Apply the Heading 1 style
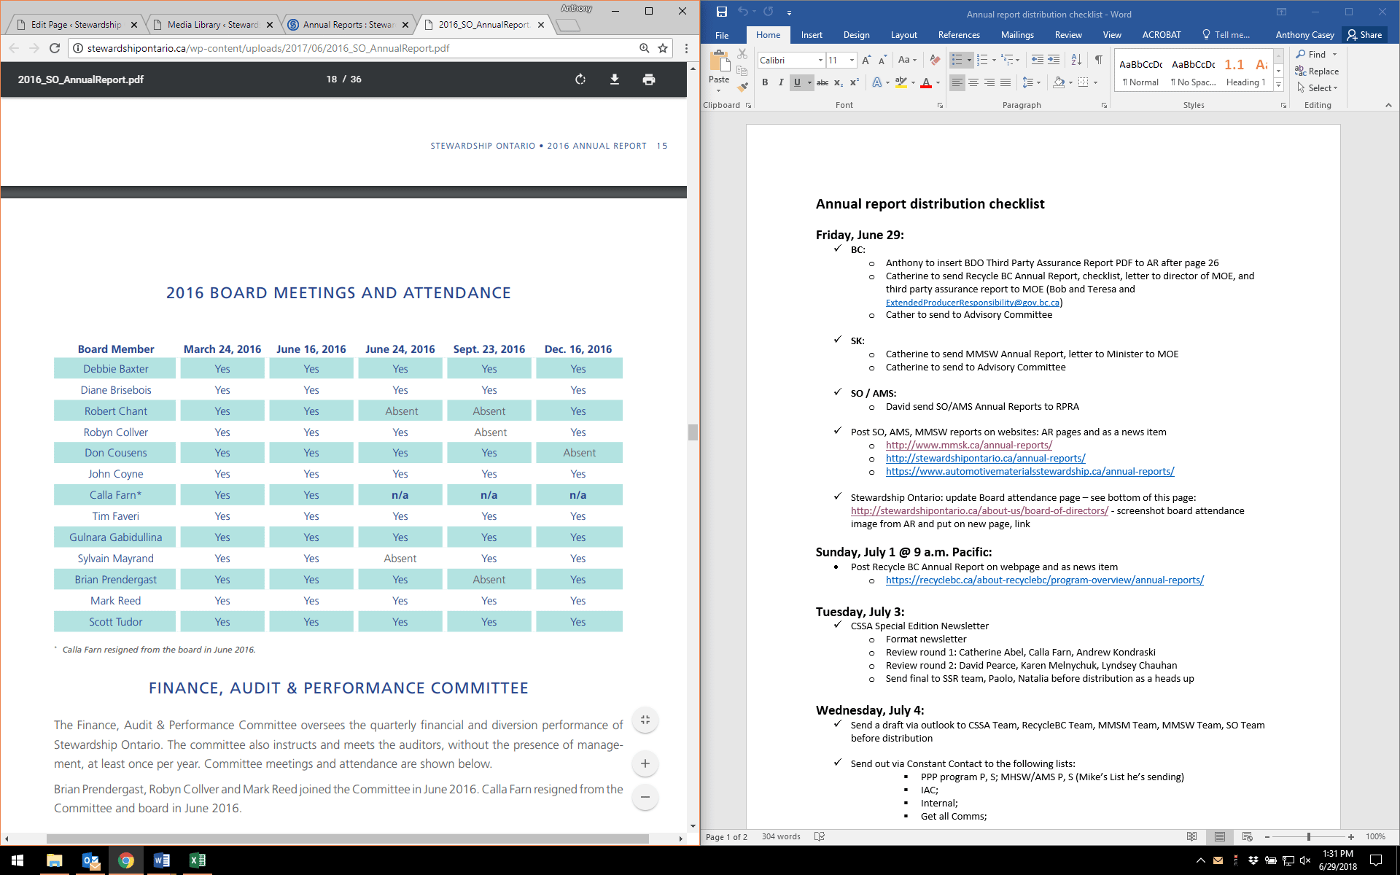The height and width of the screenshot is (875, 1400). point(1245,71)
